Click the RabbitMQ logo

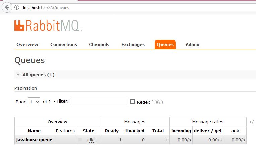pos(48,25)
